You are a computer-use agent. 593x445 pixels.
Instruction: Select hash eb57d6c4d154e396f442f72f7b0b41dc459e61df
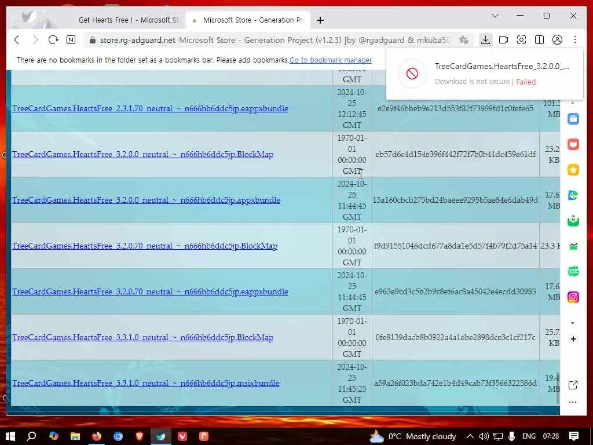tap(455, 154)
